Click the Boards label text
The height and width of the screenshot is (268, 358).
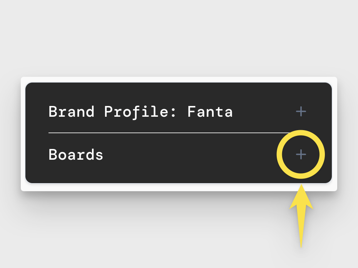point(76,155)
